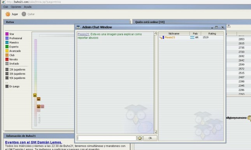Sort the list by Rating column header

click(x=212, y=33)
